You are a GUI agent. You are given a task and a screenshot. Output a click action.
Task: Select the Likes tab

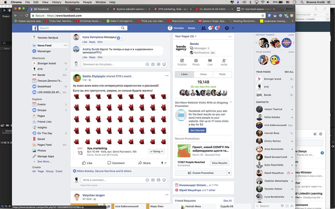pos(184,74)
